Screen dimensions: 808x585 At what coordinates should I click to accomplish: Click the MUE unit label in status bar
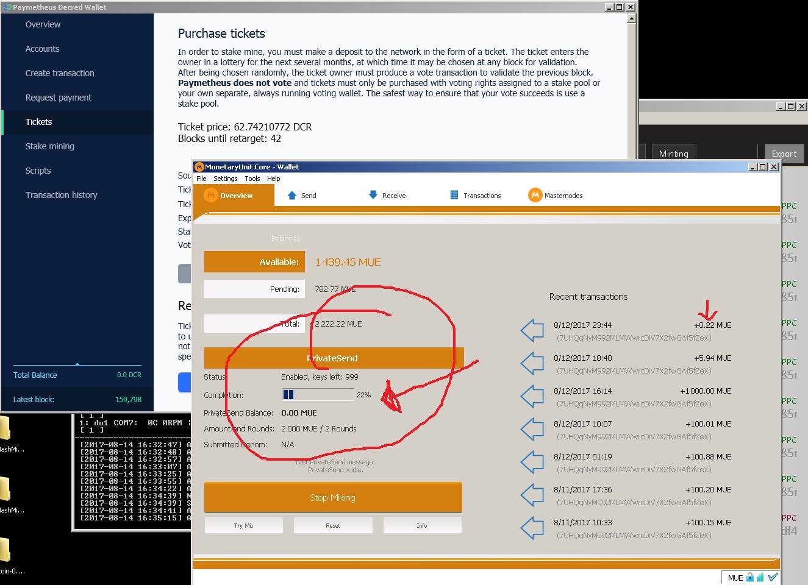click(x=735, y=578)
